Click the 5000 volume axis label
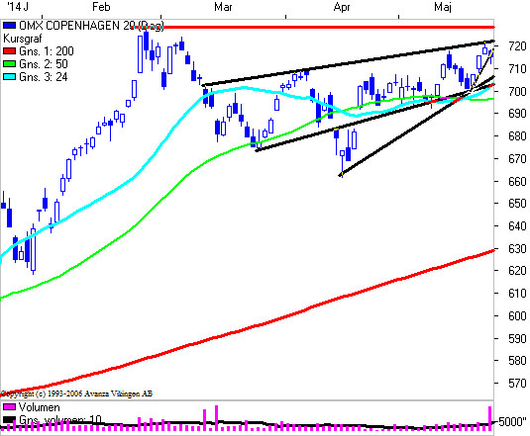The height and width of the screenshot is (436, 530). (x=512, y=421)
